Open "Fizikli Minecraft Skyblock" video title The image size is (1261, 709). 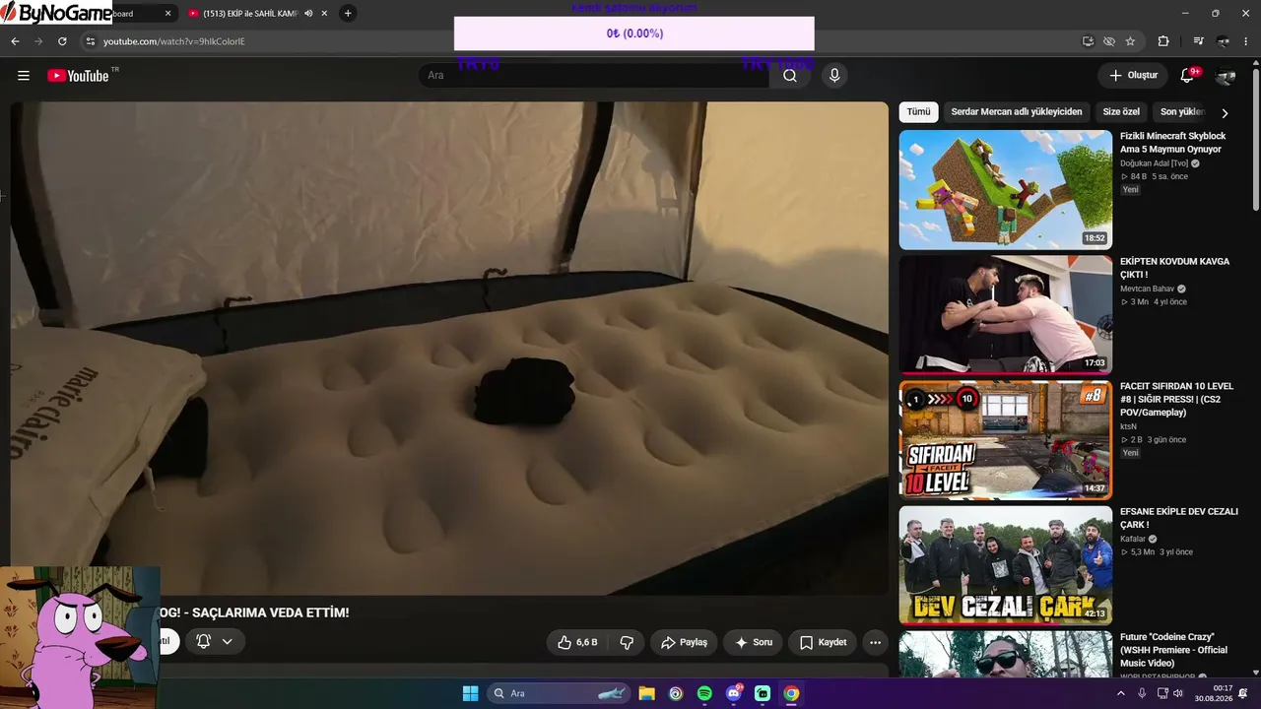(1172, 143)
